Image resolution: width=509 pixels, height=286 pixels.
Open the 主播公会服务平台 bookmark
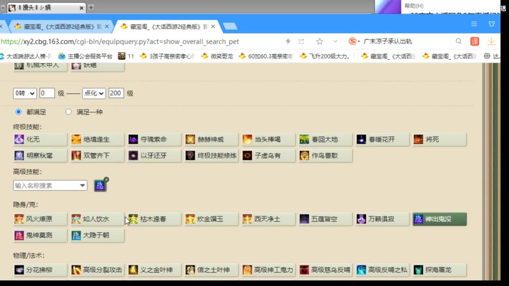pyautogui.click(x=85, y=56)
